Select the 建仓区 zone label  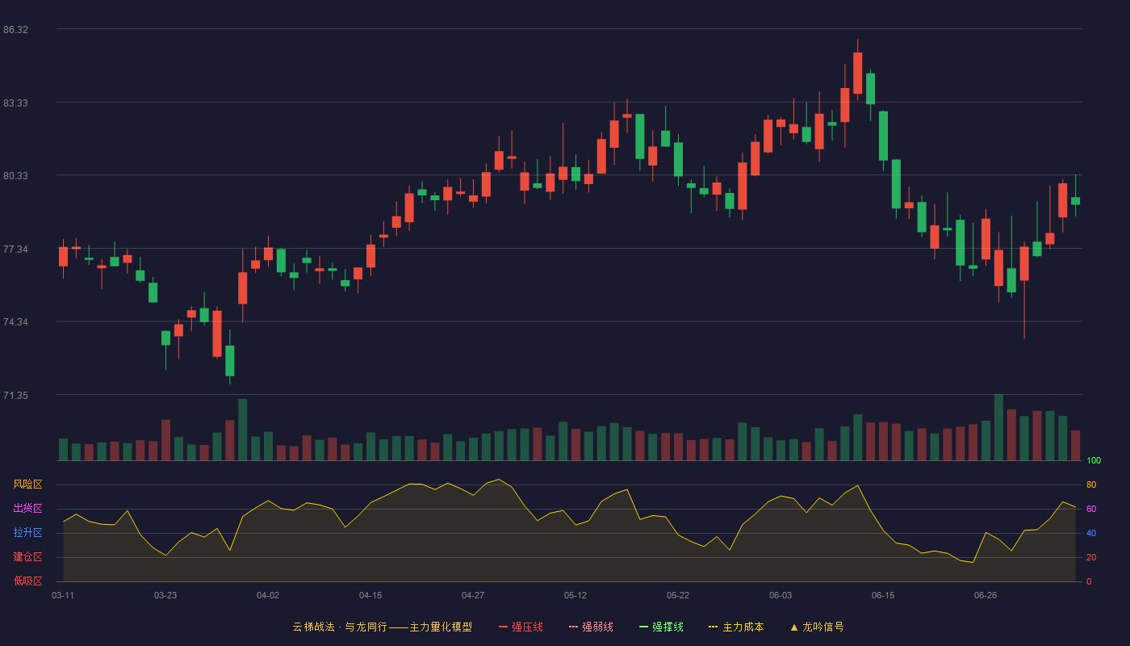(x=27, y=557)
